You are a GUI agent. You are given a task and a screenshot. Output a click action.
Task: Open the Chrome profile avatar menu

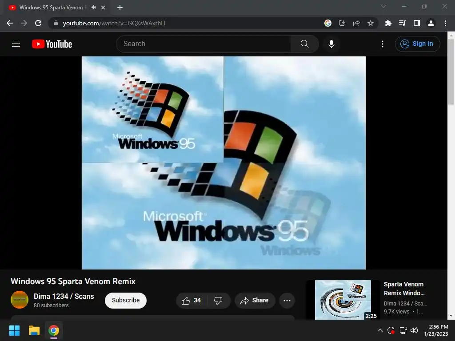click(x=431, y=23)
